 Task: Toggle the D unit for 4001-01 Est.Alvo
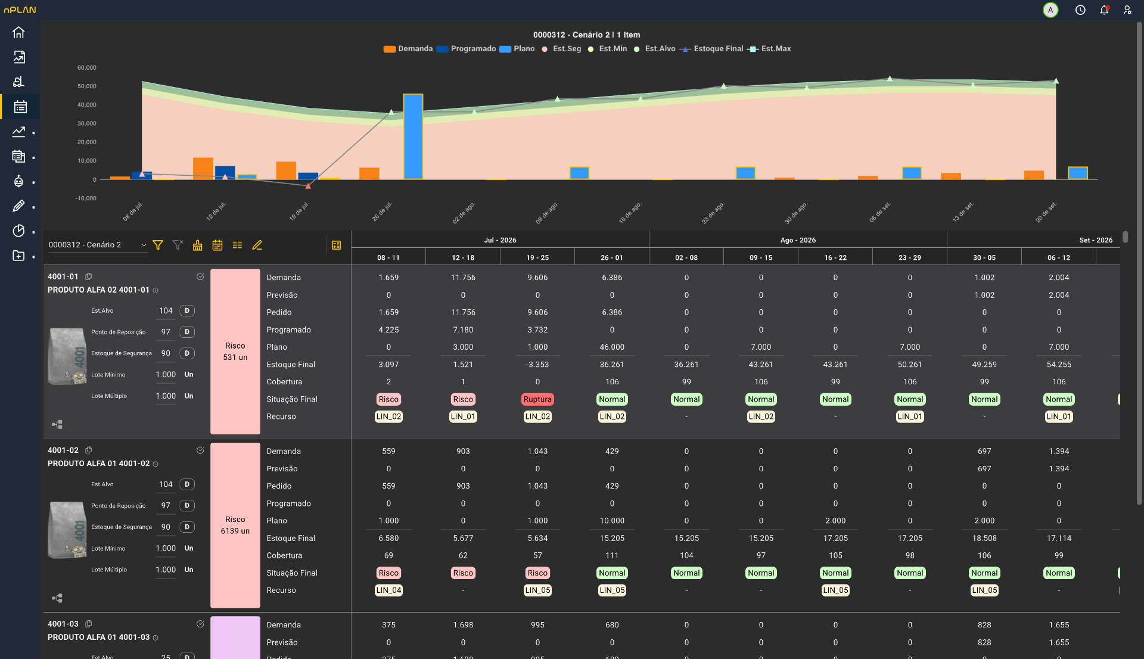(x=187, y=310)
